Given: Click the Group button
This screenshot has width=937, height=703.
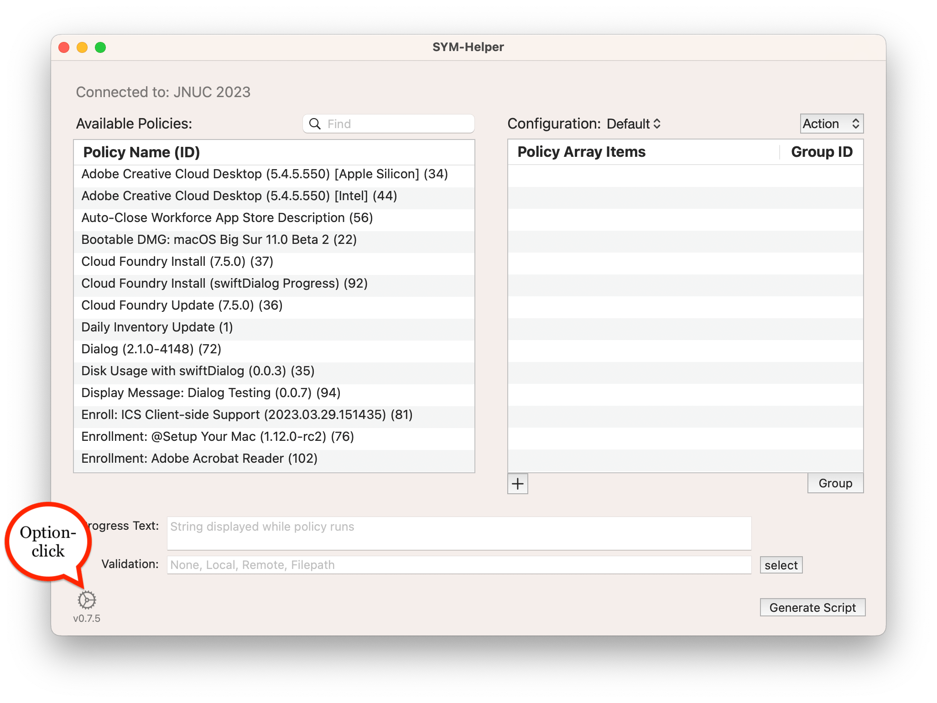Looking at the screenshot, I should [835, 483].
